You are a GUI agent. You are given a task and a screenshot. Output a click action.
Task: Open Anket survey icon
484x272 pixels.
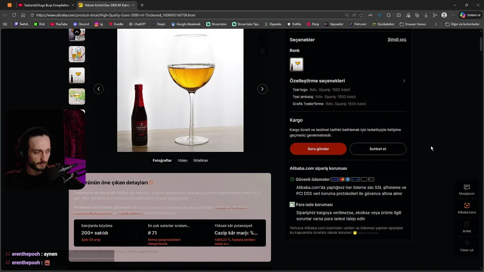point(467,227)
